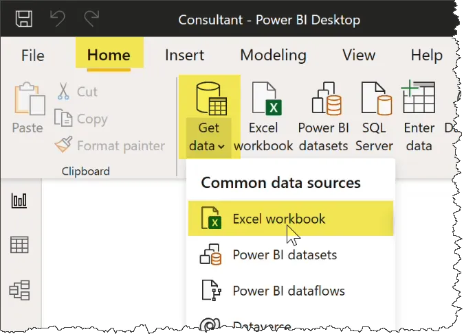
Task: Open the File menu
Action: coord(33,55)
